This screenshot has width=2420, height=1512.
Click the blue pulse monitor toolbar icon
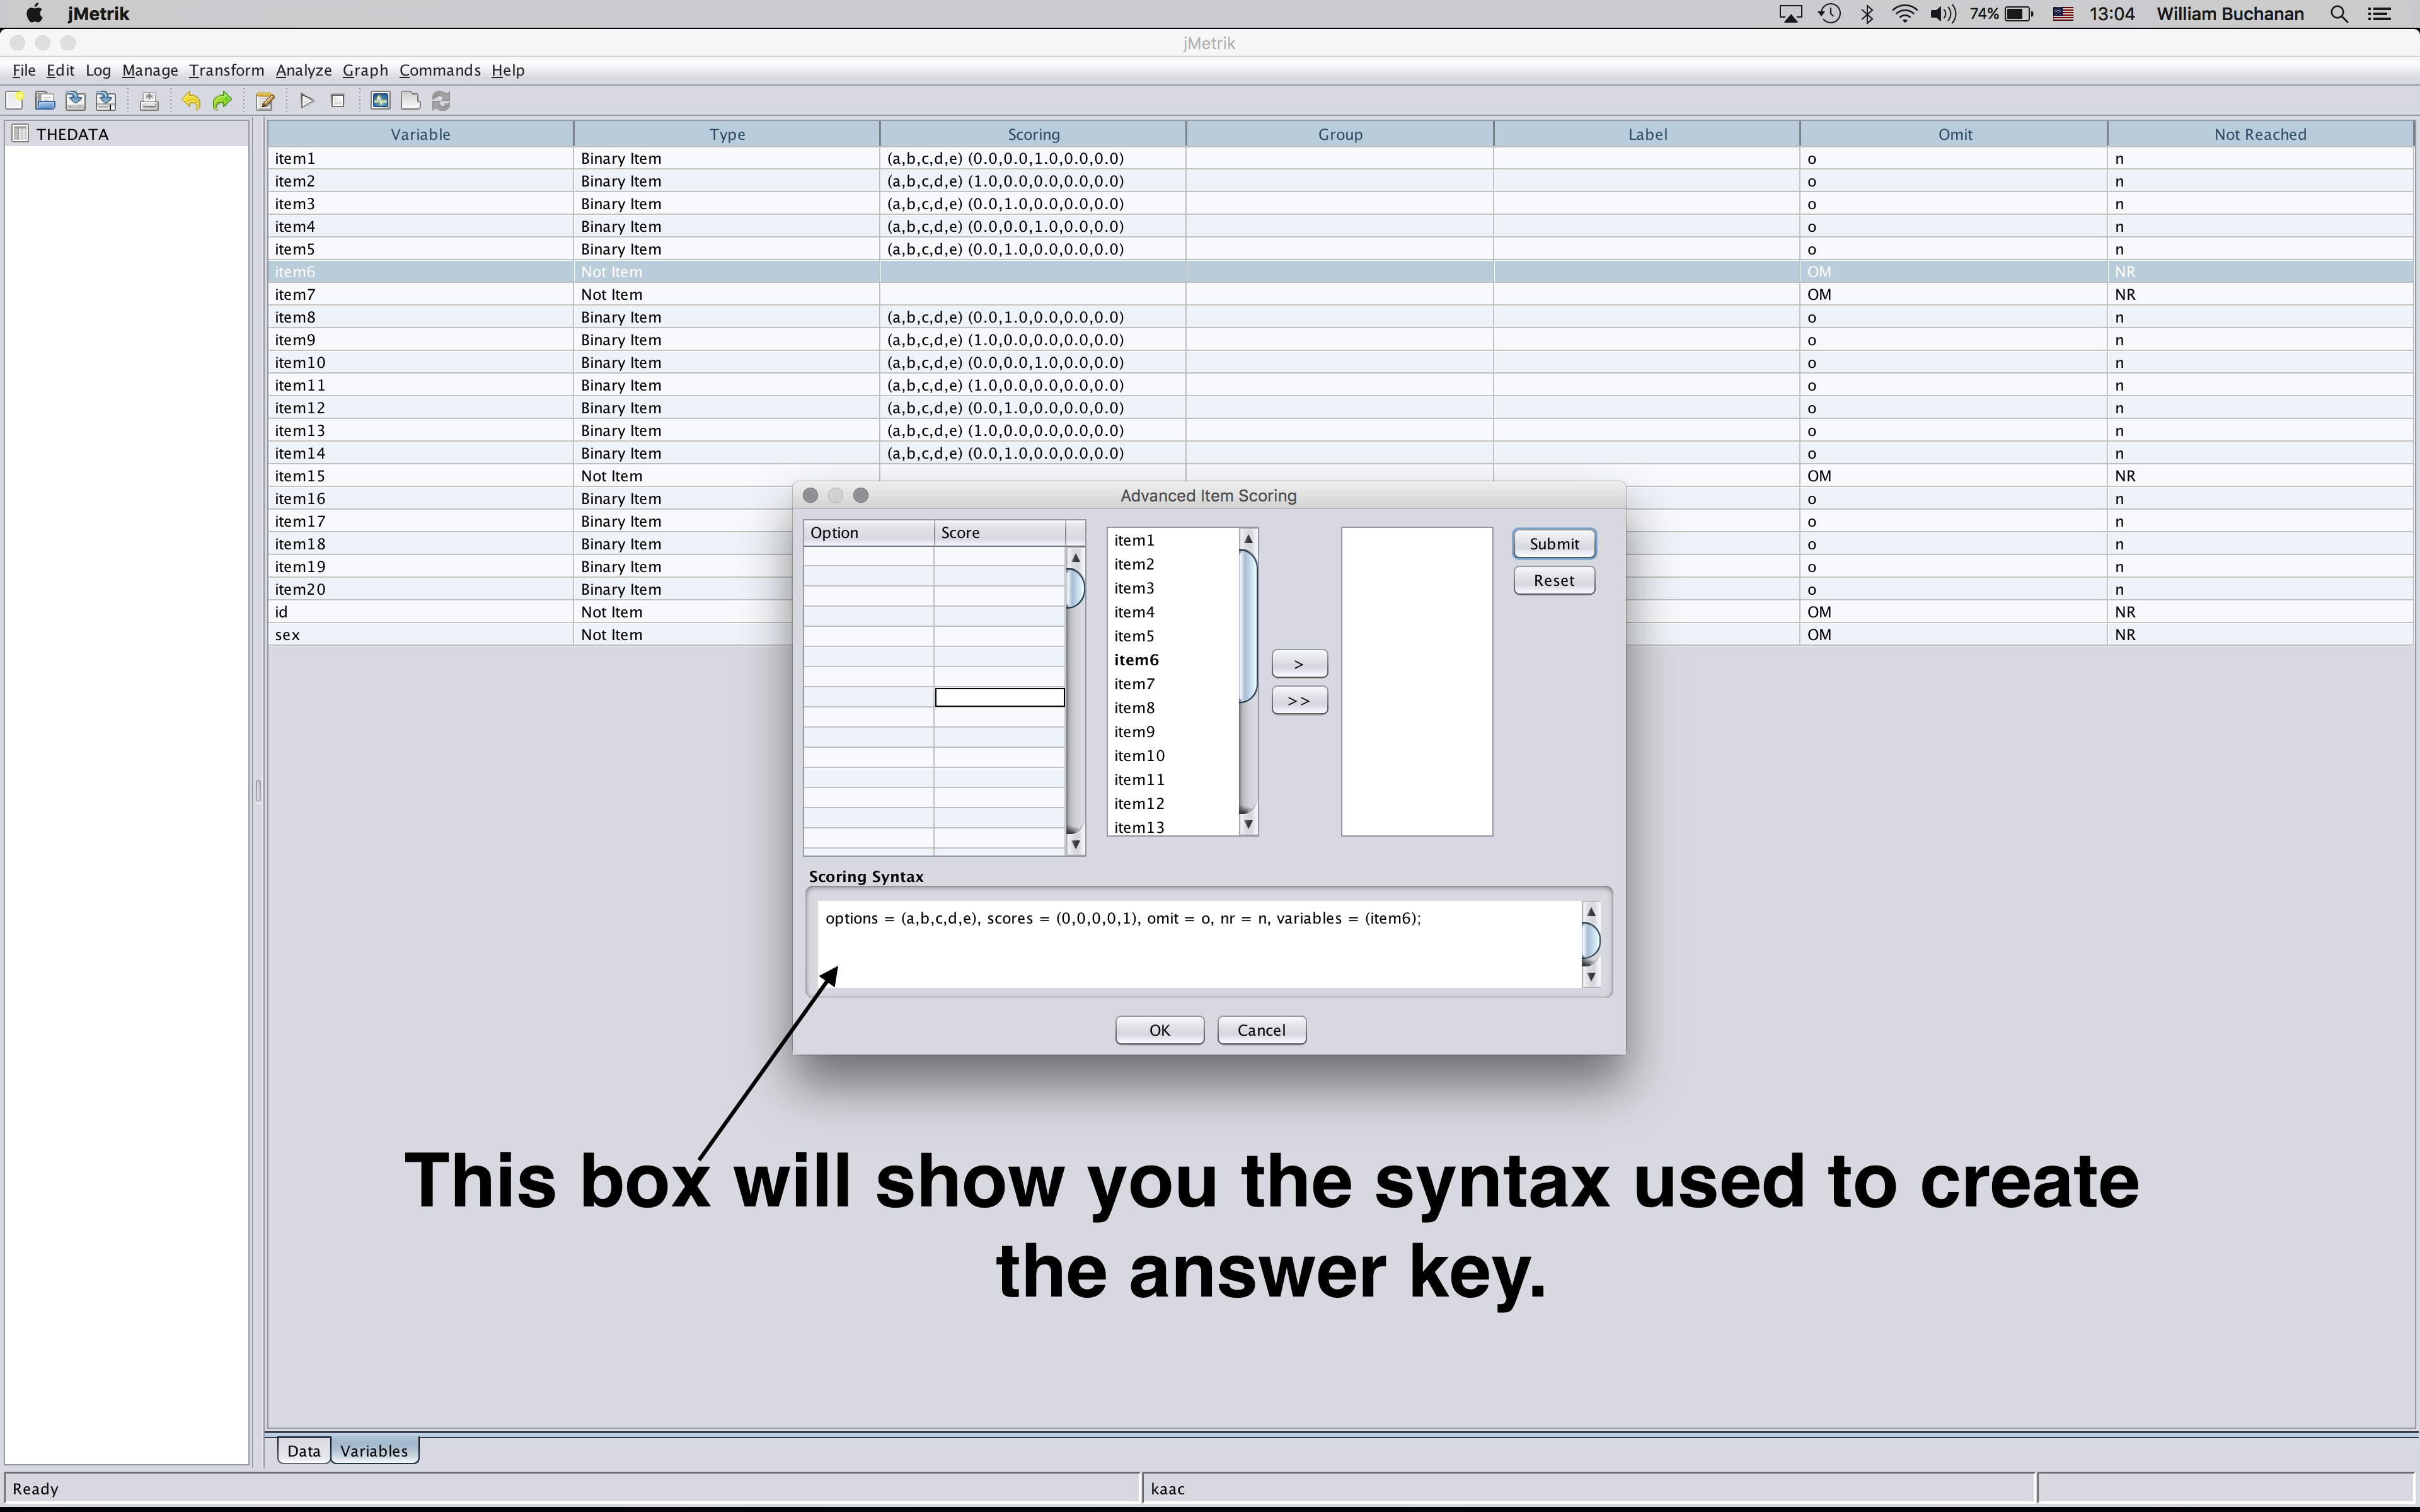(380, 101)
